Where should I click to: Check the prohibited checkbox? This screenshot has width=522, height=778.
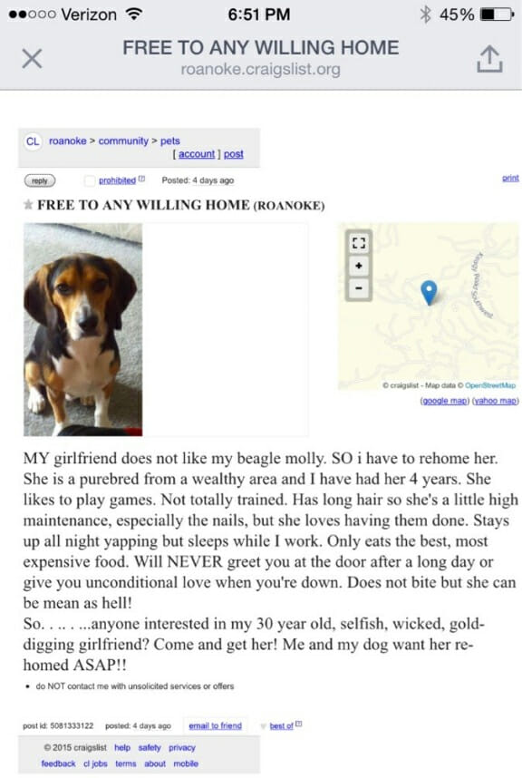point(88,180)
